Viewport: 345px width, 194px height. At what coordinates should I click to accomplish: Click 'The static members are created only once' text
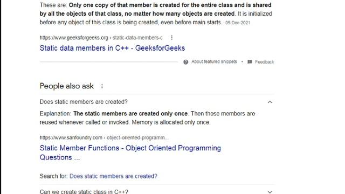point(130,114)
